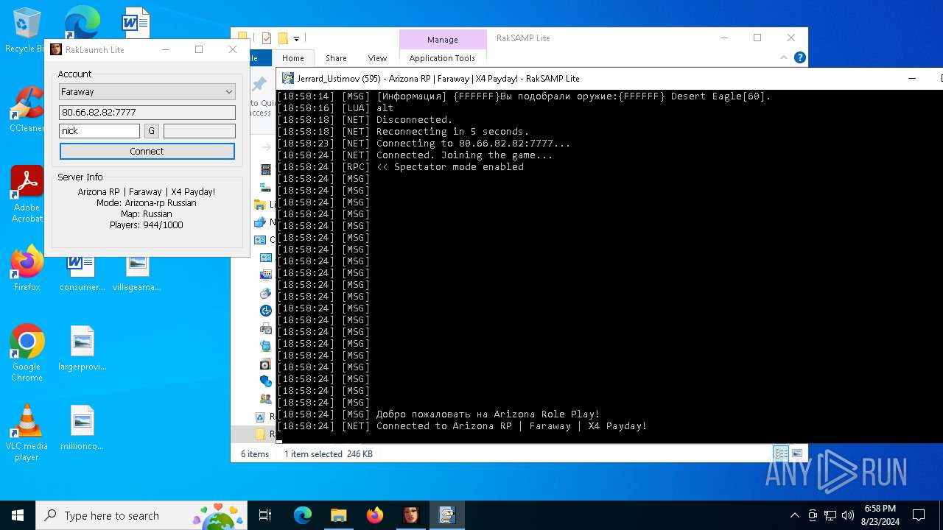Select the consumer... Word document on desktop
943x530 pixels.
coord(83,274)
